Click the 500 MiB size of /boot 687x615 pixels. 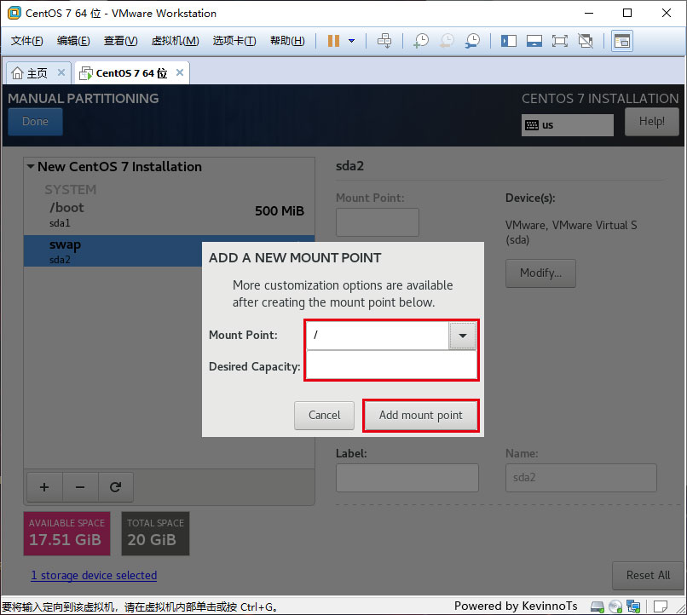280,211
